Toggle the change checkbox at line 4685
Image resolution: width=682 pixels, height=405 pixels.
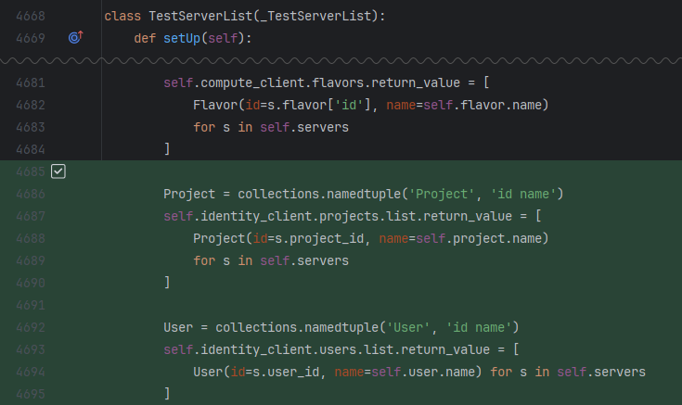58,171
